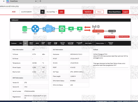This screenshot has width=138, height=102.
Task: Click the browser address bar URL
Action: click(9, 6)
